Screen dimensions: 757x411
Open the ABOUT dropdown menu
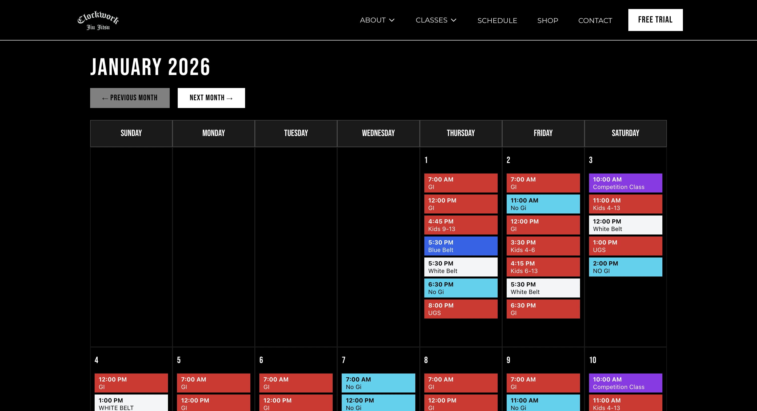coord(377,20)
